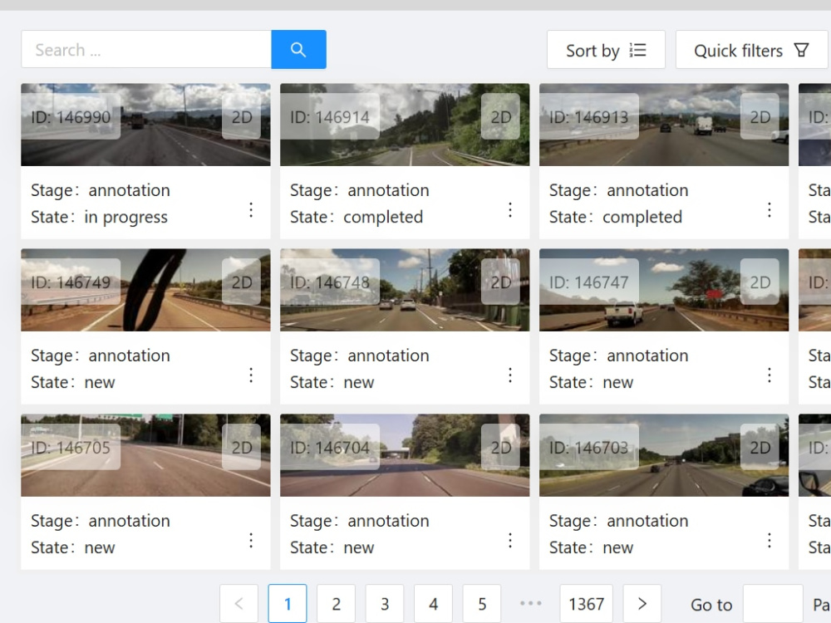Open job thumbnail ID 146749

click(145, 290)
